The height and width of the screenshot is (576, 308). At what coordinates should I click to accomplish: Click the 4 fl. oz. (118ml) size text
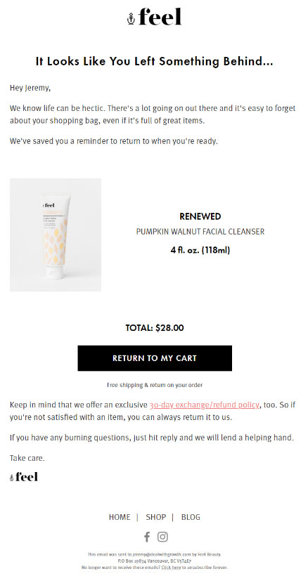click(200, 250)
